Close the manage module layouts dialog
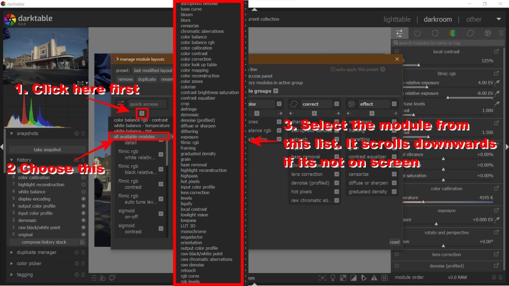The height and width of the screenshot is (286, 509). (x=397, y=59)
